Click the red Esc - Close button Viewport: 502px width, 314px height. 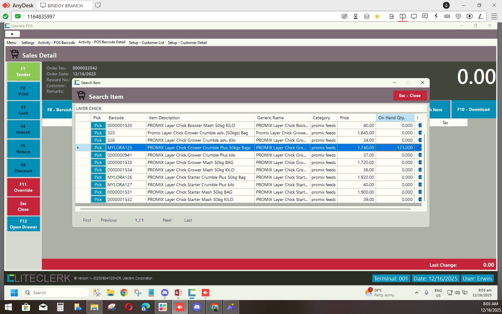[x=410, y=96]
